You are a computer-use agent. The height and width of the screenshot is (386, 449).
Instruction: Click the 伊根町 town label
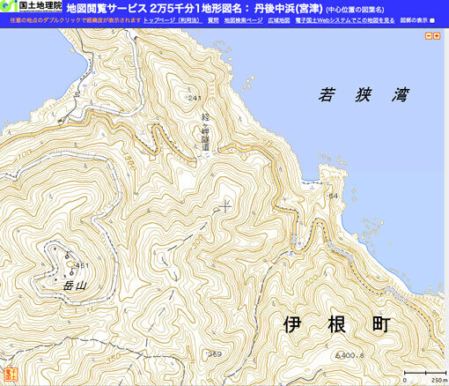pos(337,324)
